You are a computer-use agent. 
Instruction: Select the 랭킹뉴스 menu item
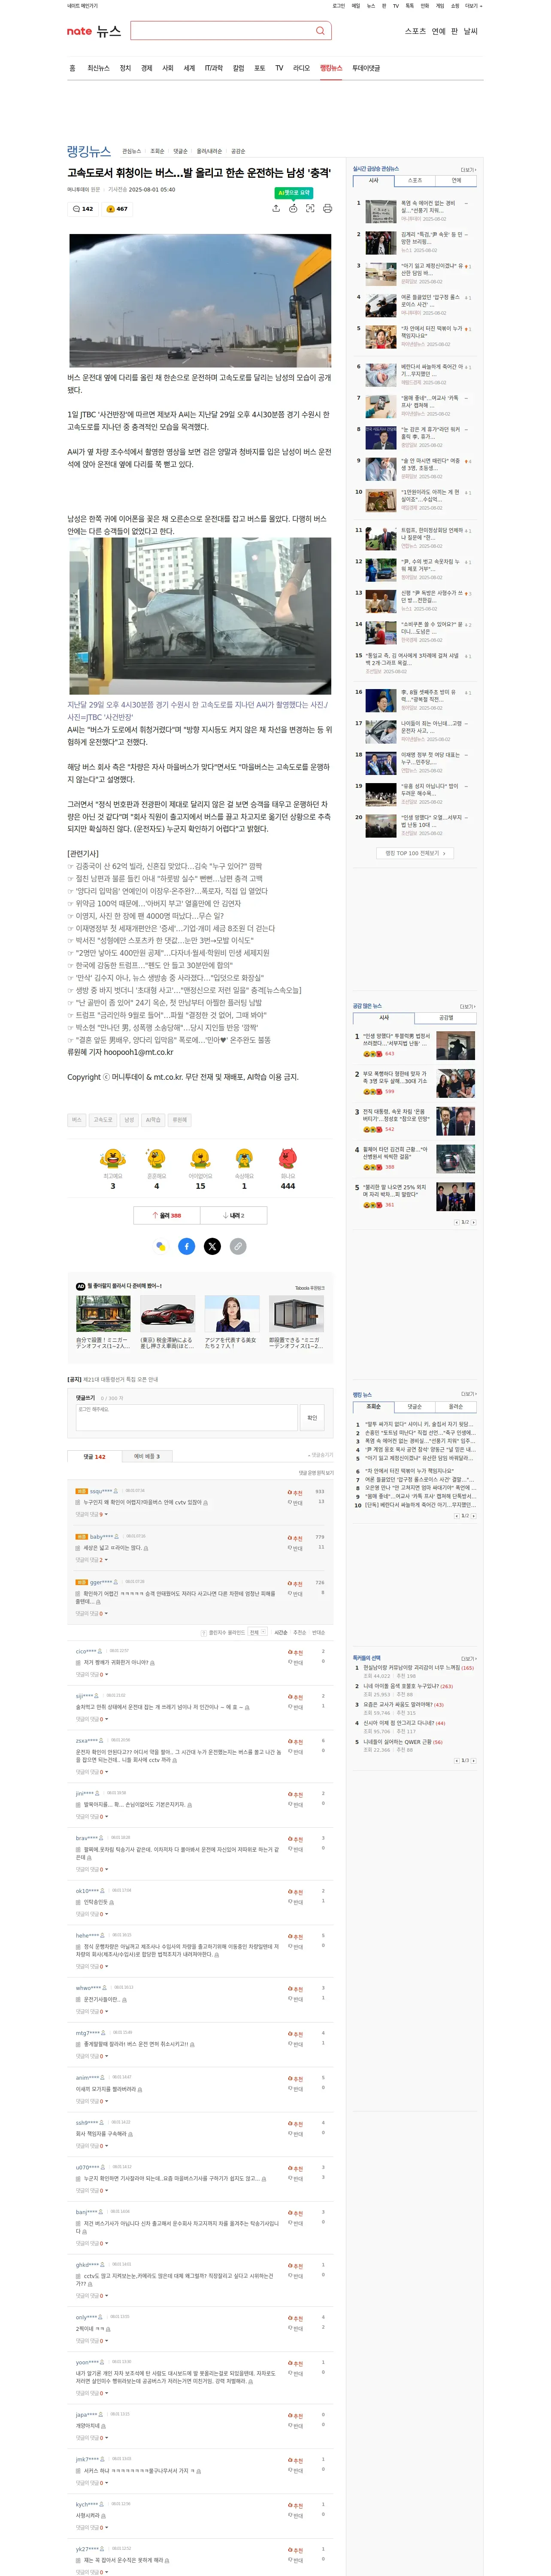331,68
